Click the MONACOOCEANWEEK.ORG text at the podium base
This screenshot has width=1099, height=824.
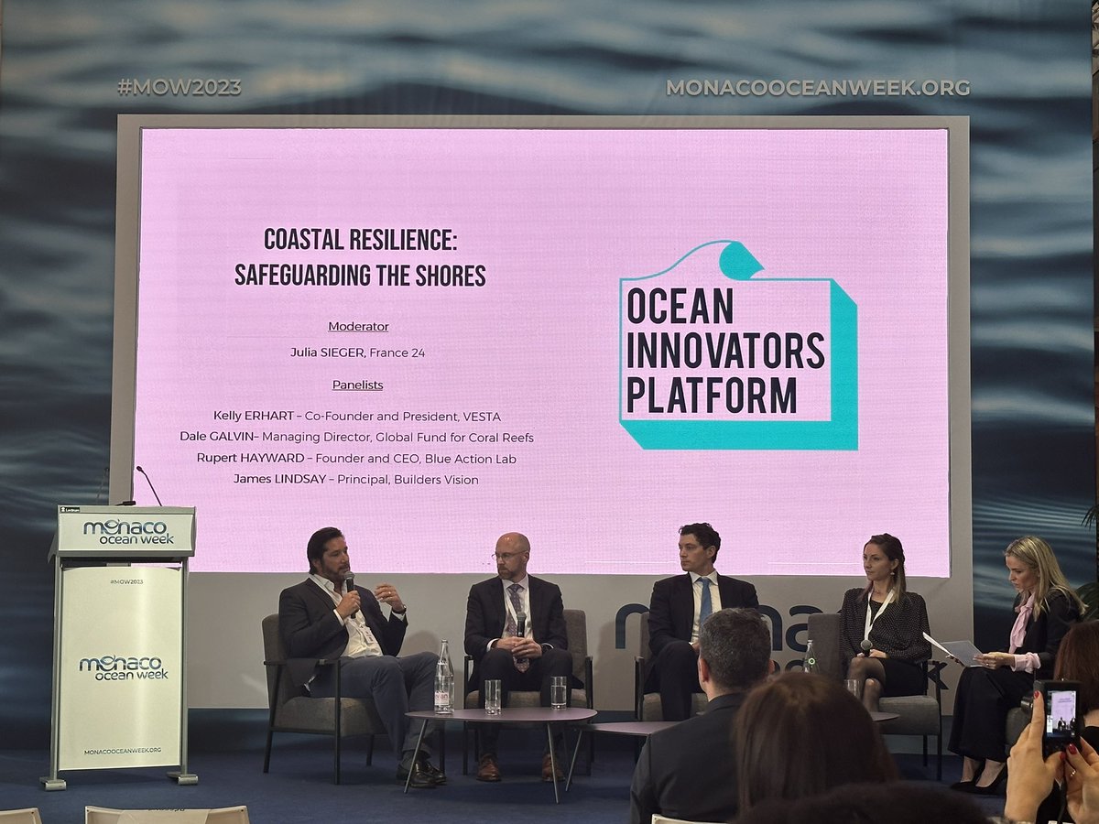coord(122,751)
